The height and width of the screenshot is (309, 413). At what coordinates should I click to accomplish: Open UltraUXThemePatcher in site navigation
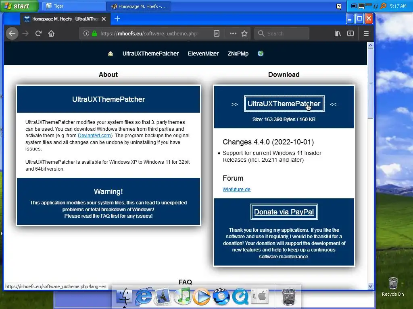[151, 54]
